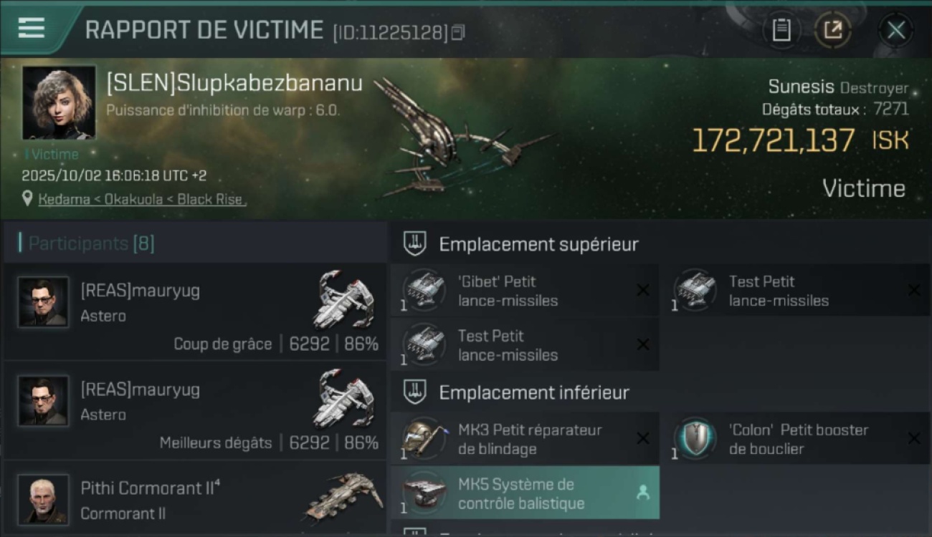Open the [SLEN]Slupkabezbananu victim name
The height and width of the screenshot is (537, 932).
pyautogui.click(x=234, y=84)
